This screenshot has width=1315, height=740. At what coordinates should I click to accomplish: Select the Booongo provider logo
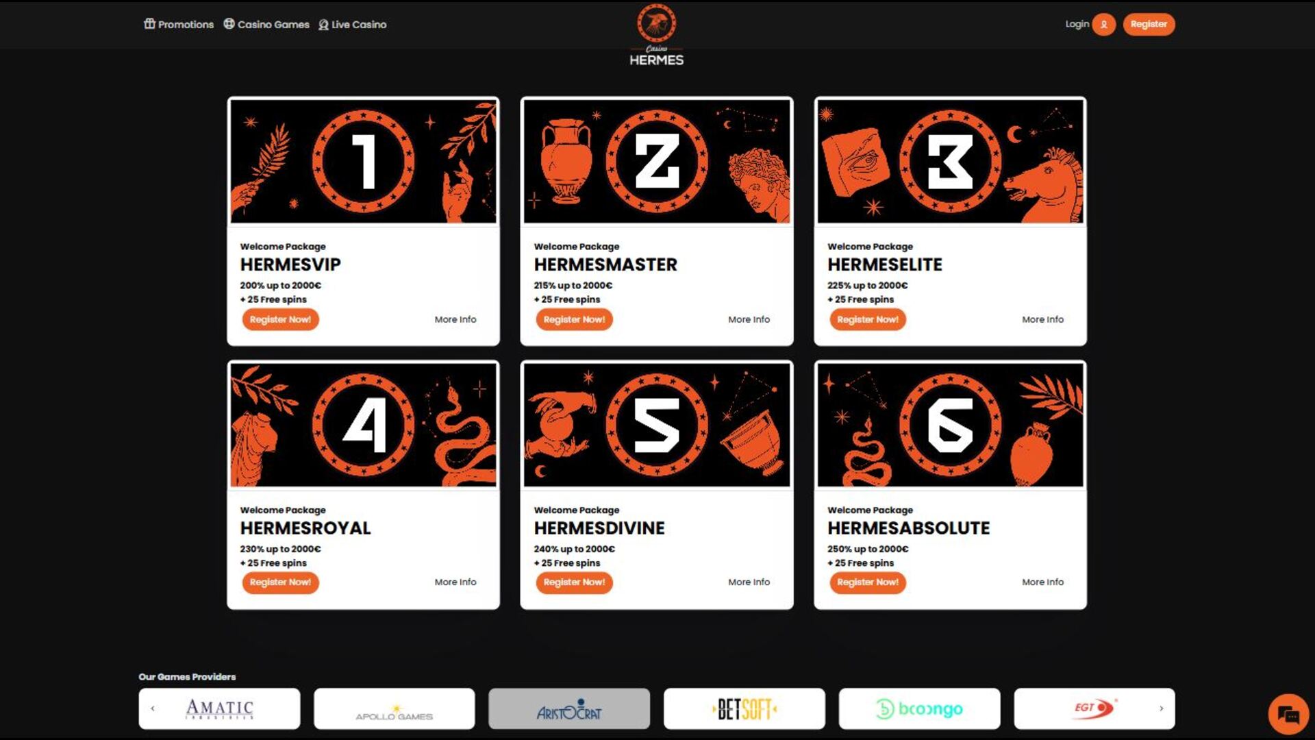pyautogui.click(x=919, y=708)
